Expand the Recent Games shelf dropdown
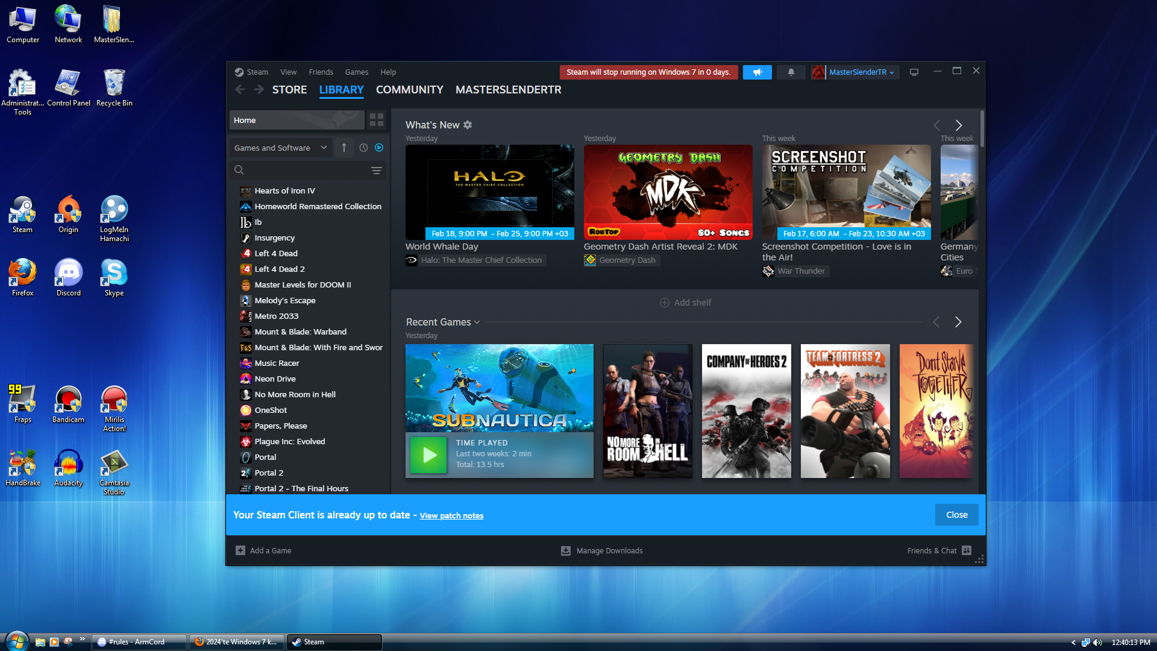This screenshot has height=651, width=1157. 477,322
